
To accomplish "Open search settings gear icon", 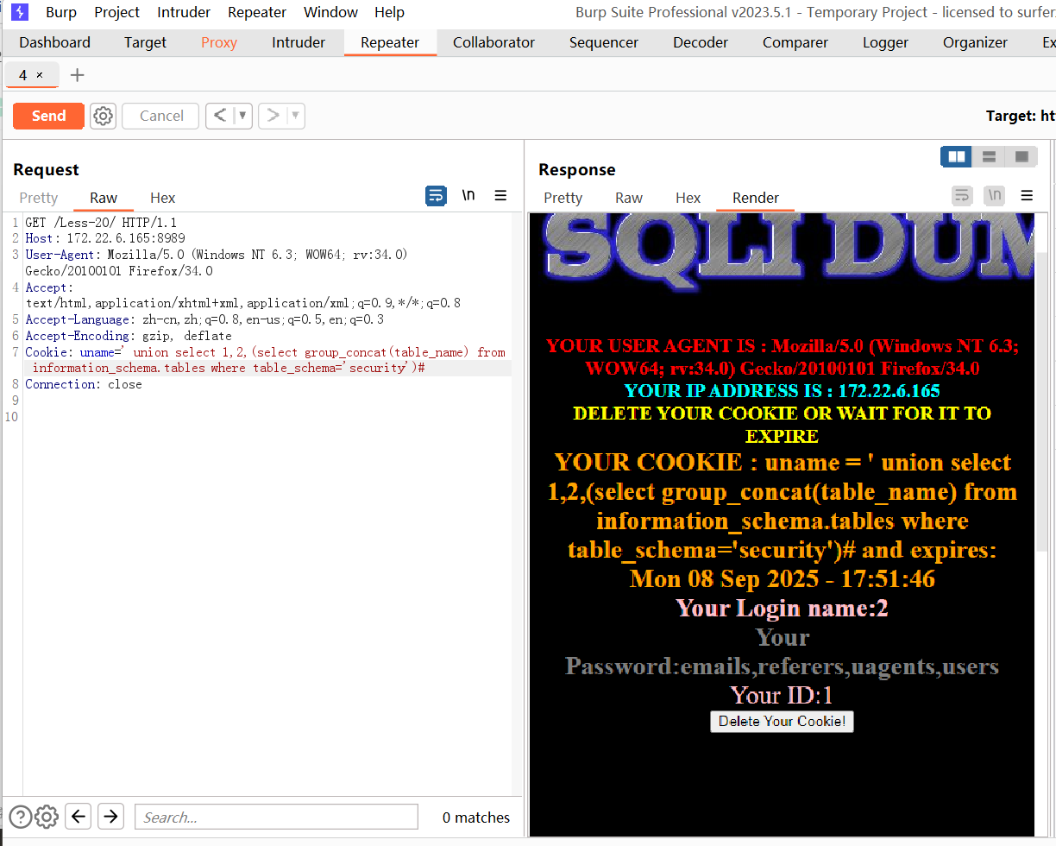I will [47, 817].
